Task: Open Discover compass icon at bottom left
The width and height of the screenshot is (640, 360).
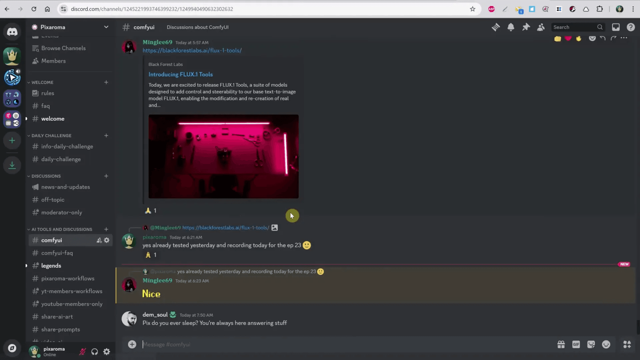Action: pos(12,348)
